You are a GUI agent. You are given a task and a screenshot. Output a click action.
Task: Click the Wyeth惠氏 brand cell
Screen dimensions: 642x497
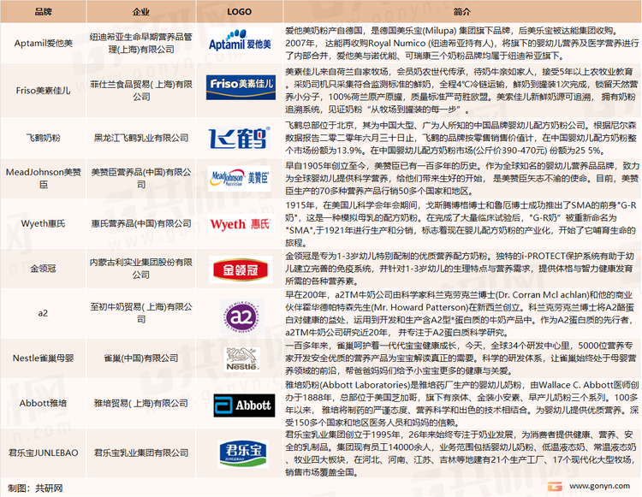pyautogui.click(x=44, y=224)
